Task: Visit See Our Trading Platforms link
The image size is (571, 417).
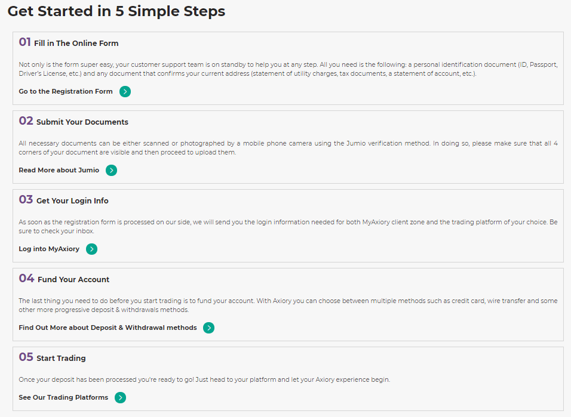Action: (63, 397)
